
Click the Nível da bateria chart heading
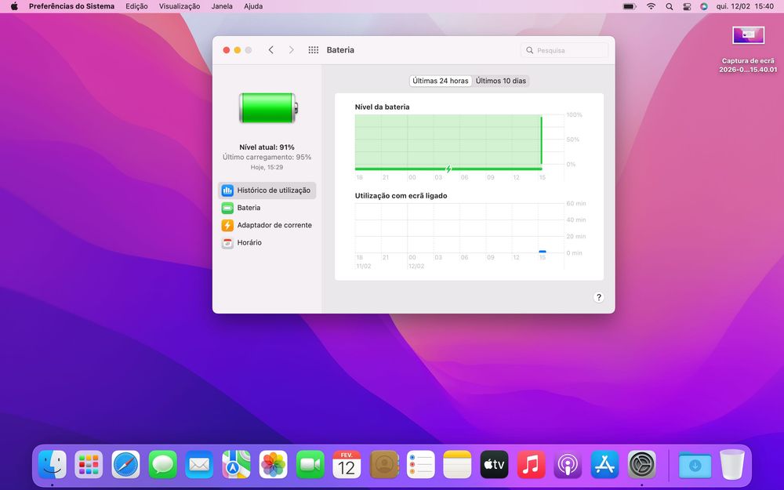coord(382,107)
